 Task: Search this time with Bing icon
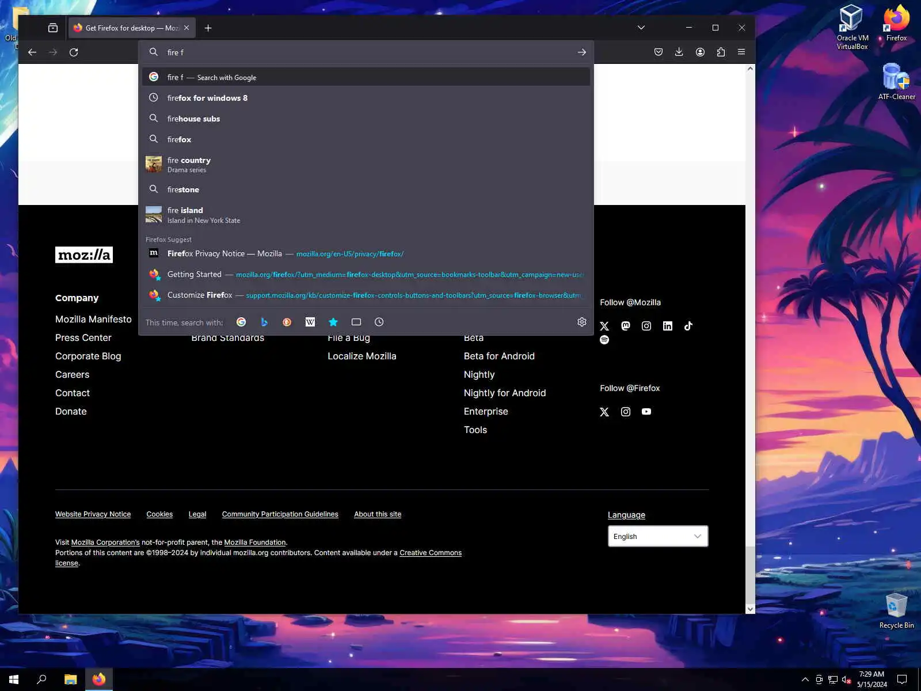[x=264, y=322]
